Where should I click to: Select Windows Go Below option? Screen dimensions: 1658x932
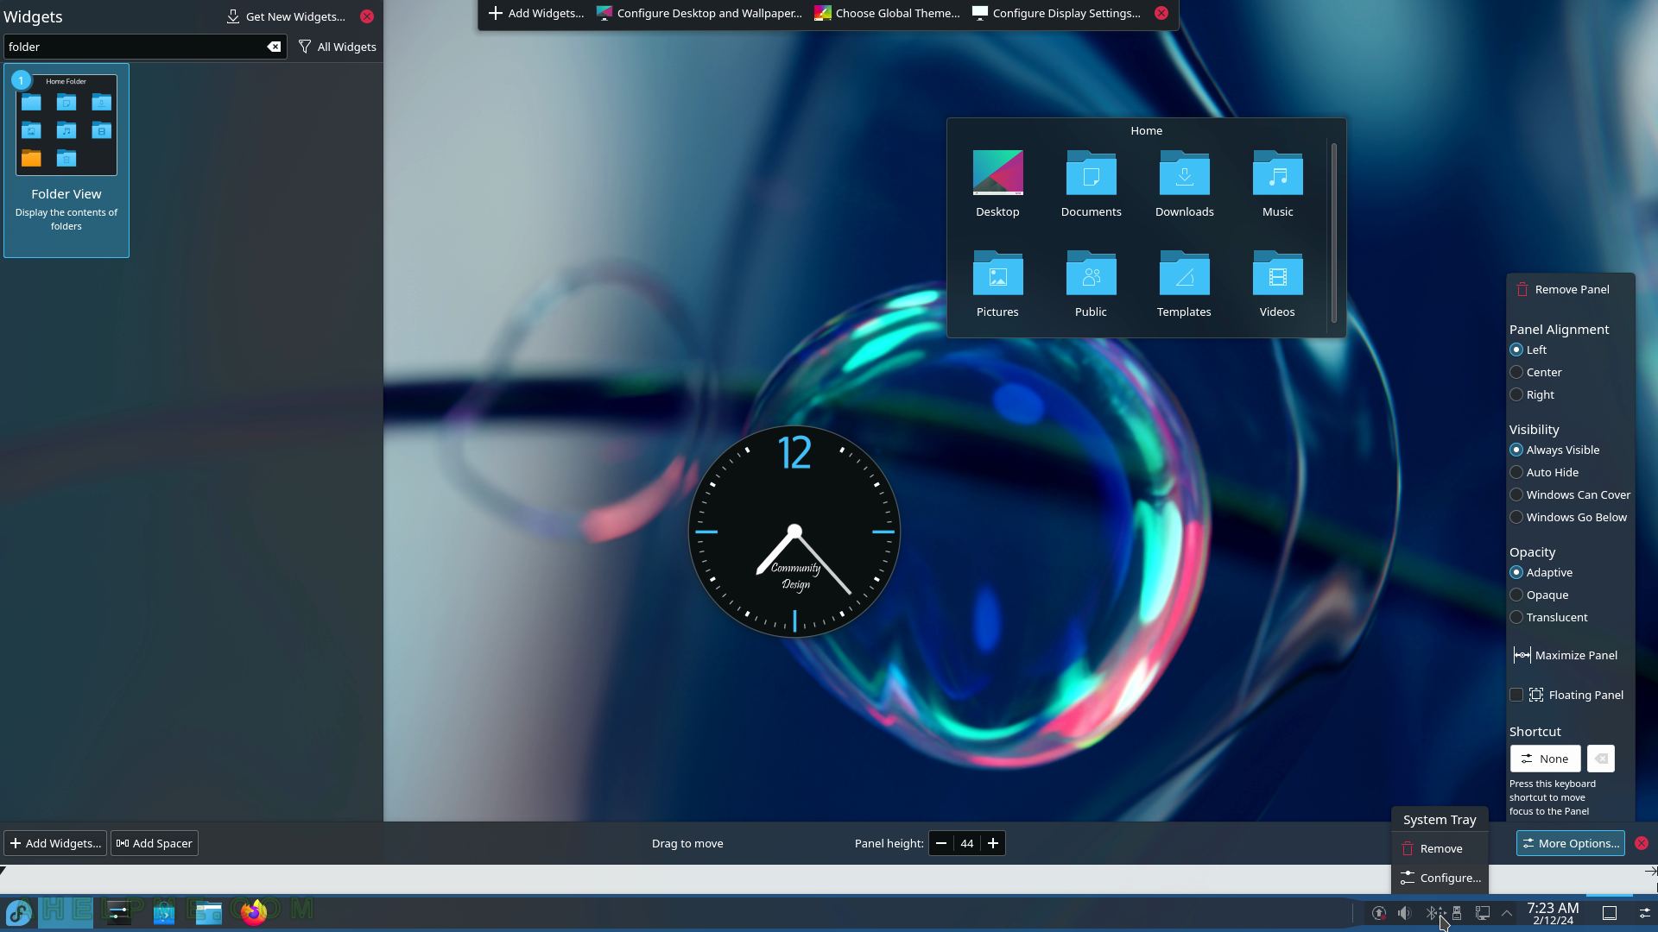(x=1568, y=517)
